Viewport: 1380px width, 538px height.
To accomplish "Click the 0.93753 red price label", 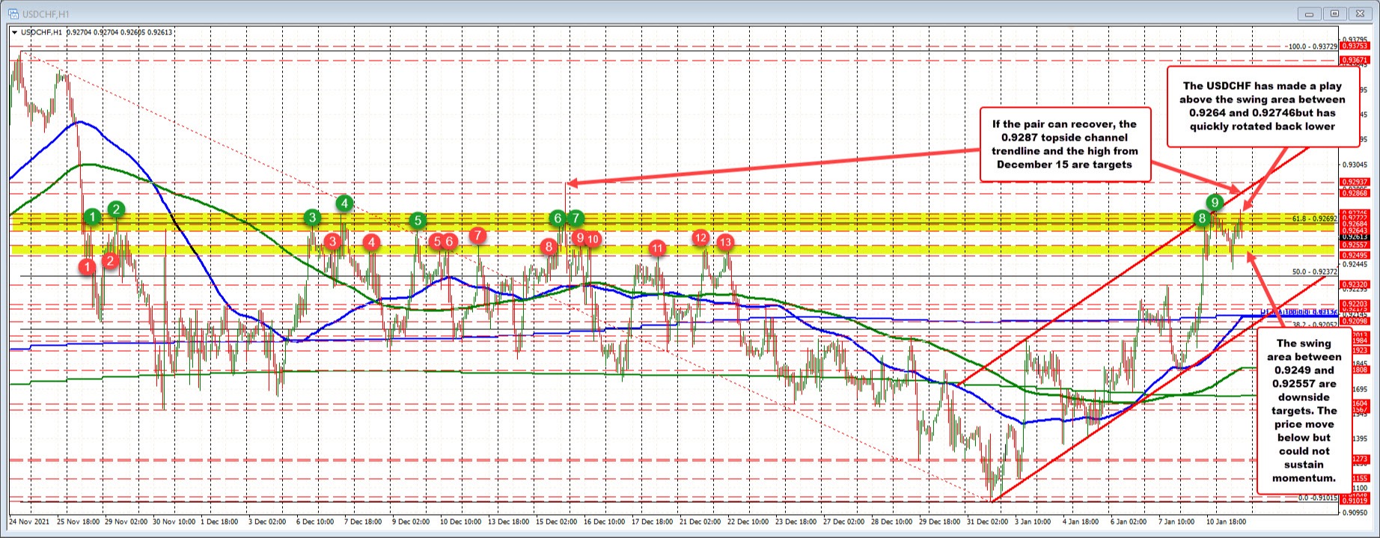I will coord(1355,46).
